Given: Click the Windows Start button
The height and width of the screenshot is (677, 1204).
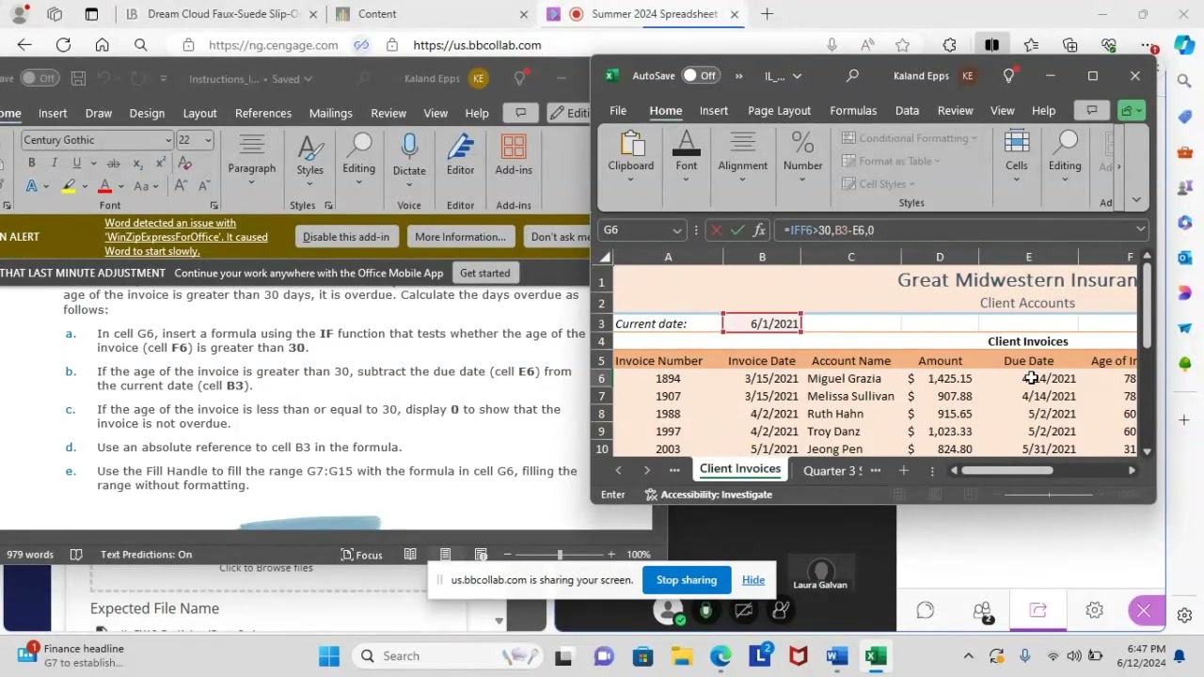Looking at the screenshot, I should [329, 655].
